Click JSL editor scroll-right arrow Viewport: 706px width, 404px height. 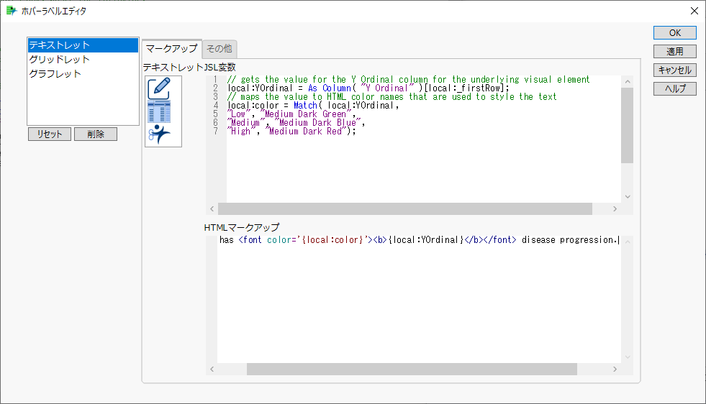pyautogui.click(x=614, y=208)
